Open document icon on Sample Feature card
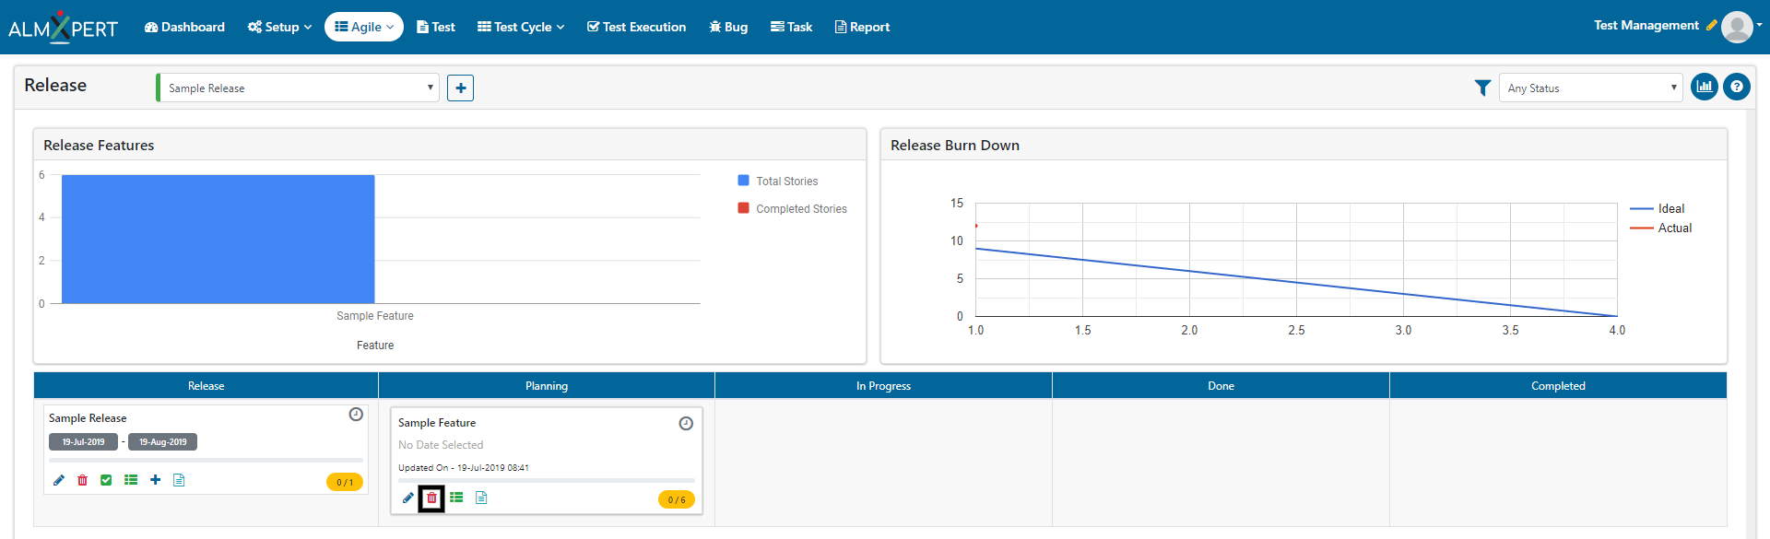Image resolution: width=1770 pixels, height=539 pixels. pos(481,498)
